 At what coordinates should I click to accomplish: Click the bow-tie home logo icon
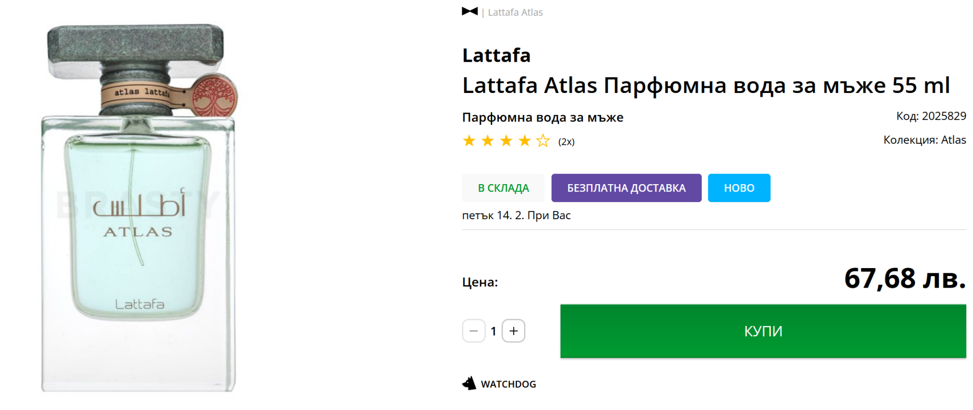point(469,11)
